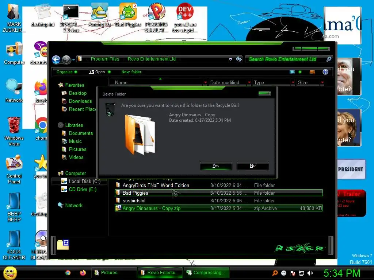Change the view with the views icon
374x280 pixels.
point(292,72)
